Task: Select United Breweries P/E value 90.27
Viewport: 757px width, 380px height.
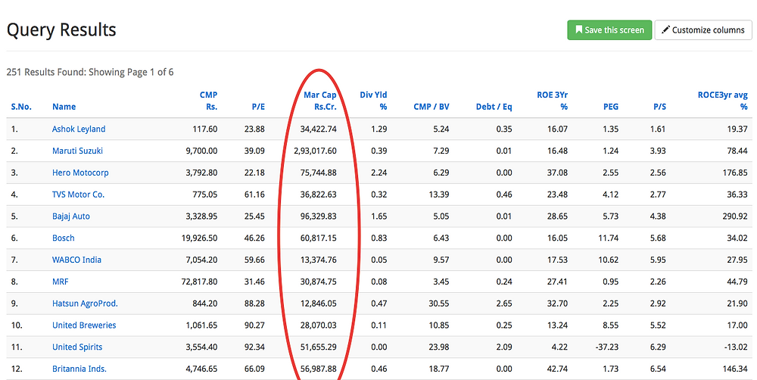Action: 254,325
